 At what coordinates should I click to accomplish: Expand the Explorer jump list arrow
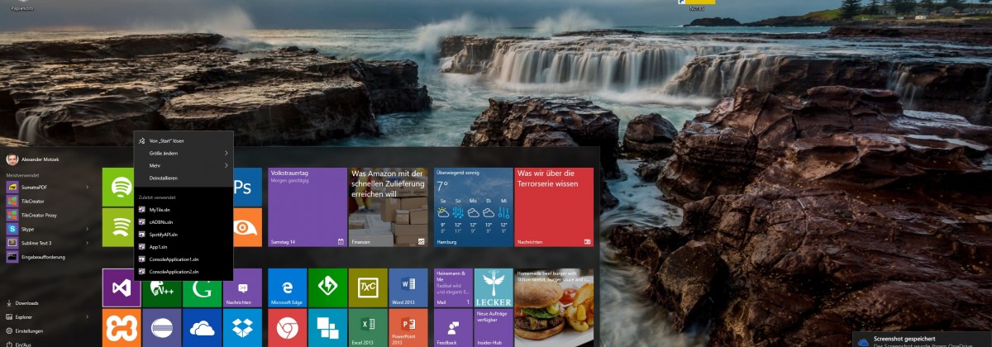(88, 316)
